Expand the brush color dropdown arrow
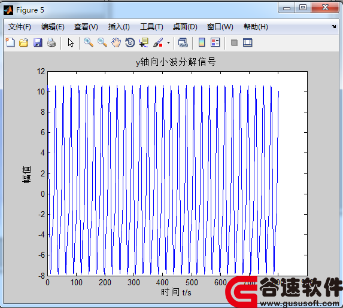 point(168,42)
